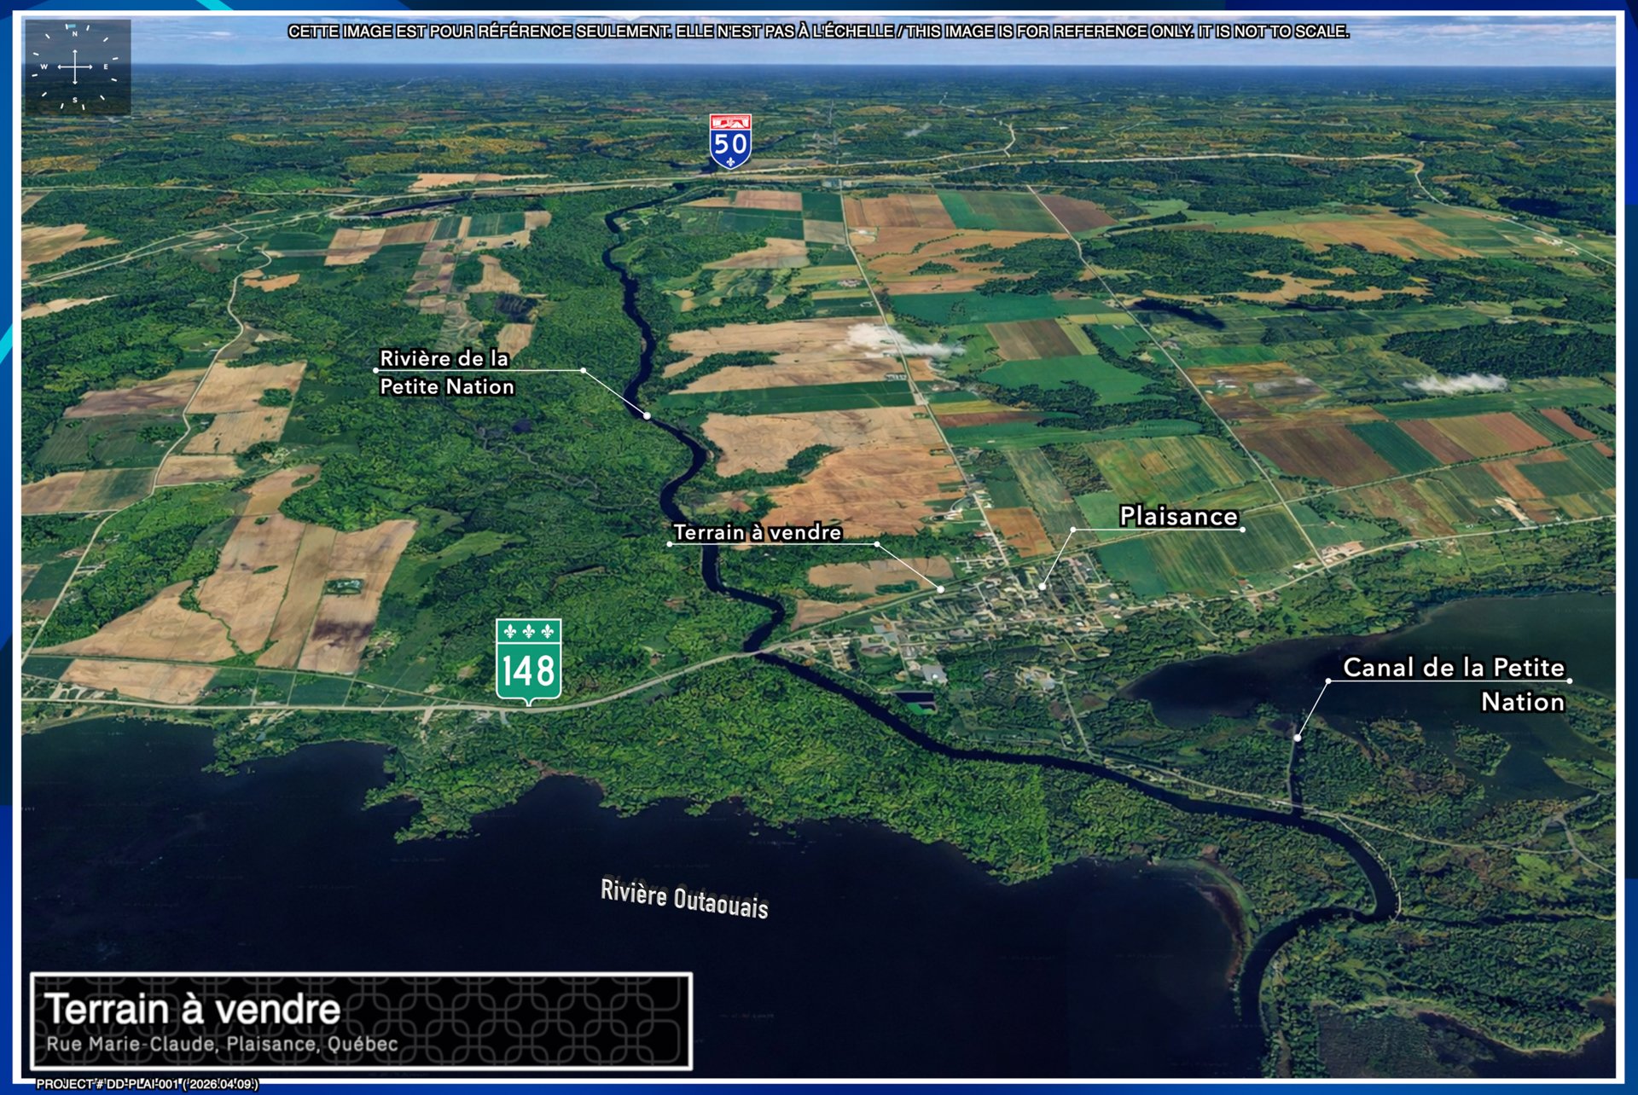Screen dimensions: 1638x1095
Task: Click the large Terrain à vendre title heading
Action: tap(193, 1009)
